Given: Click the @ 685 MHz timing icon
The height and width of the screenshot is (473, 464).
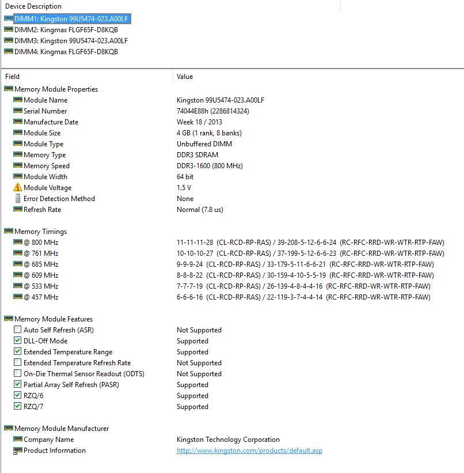Looking at the screenshot, I should click(x=18, y=264).
